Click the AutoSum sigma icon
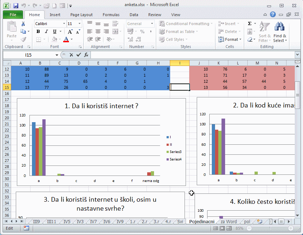The height and width of the screenshot is (235, 303). 250,24
